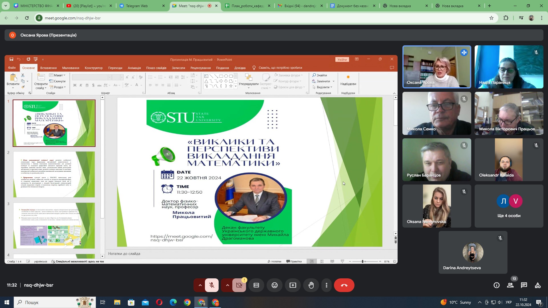Open the Упорядкувати arrange dropdown
The width and height of the screenshot is (548, 308).
[x=248, y=81]
